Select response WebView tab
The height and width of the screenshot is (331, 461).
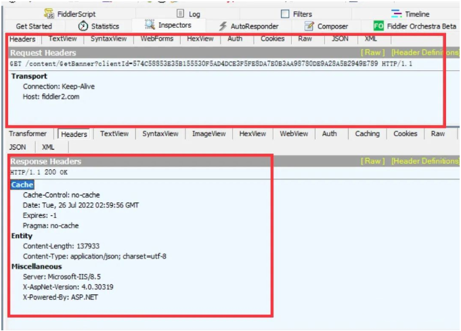(x=294, y=134)
